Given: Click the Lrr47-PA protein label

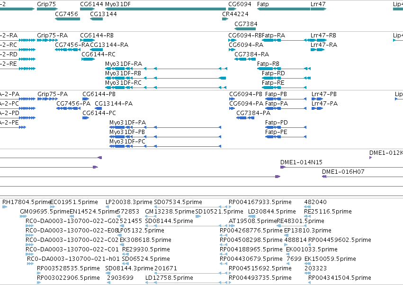Looking at the screenshot, I should coord(324,104).
